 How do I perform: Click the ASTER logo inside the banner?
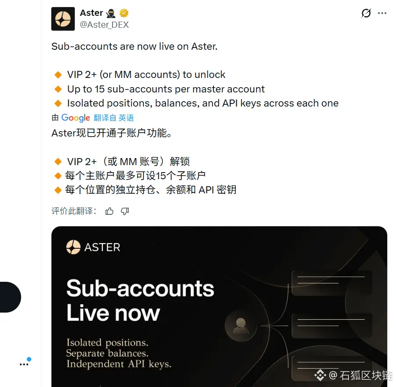point(93,247)
